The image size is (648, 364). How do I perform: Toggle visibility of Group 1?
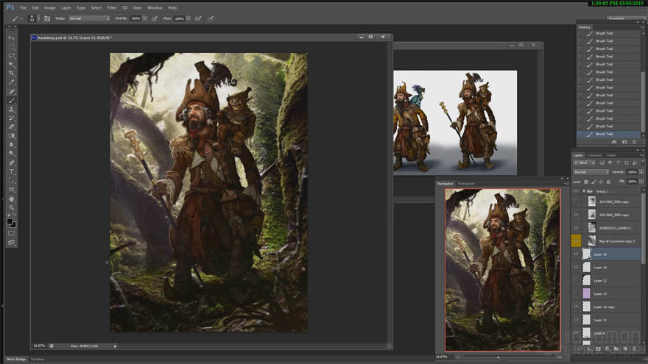pyautogui.click(x=576, y=191)
